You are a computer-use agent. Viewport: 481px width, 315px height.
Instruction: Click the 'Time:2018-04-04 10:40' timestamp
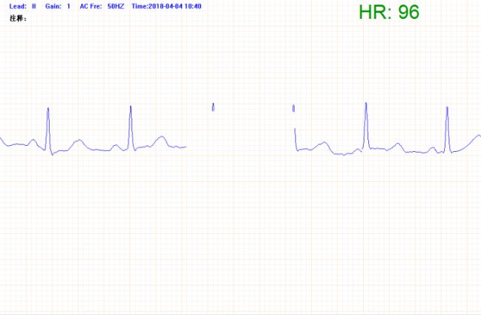click(167, 6)
